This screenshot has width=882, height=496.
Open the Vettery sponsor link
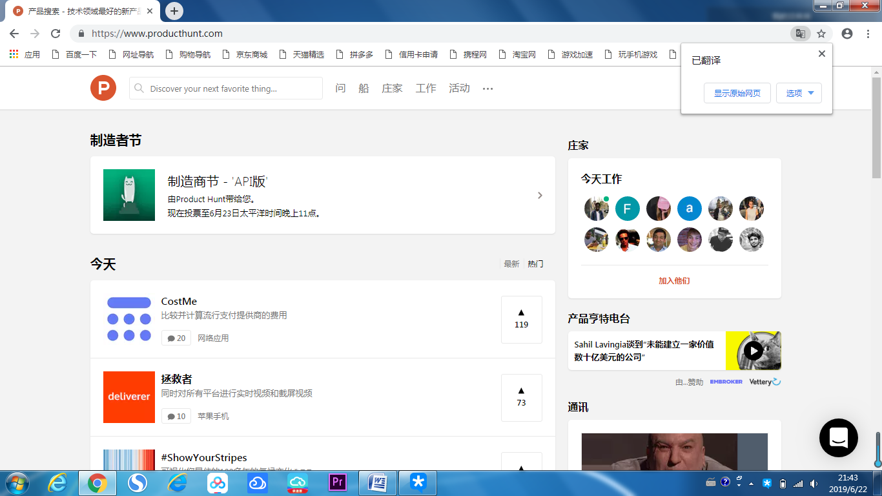(765, 382)
